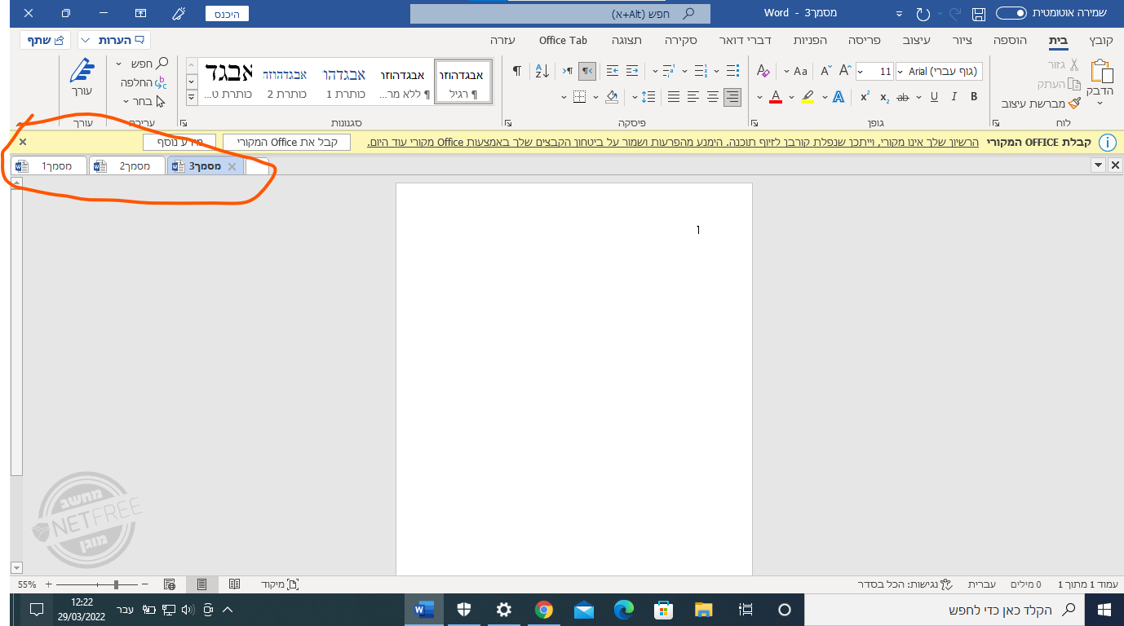Toggle Focus mode (מיקוד)
Viewport: 1124px width, 626px height.
[x=280, y=584]
